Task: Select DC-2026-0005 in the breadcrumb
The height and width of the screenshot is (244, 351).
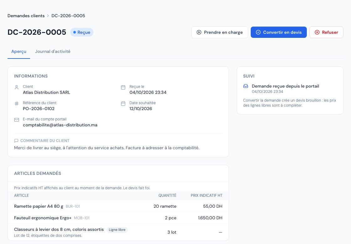Action: coord(68,16)
